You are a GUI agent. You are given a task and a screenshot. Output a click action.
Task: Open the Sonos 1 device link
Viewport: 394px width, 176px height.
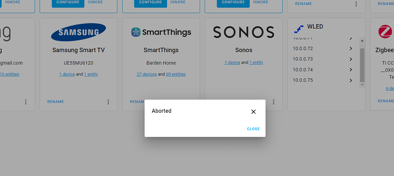point(232,62)
